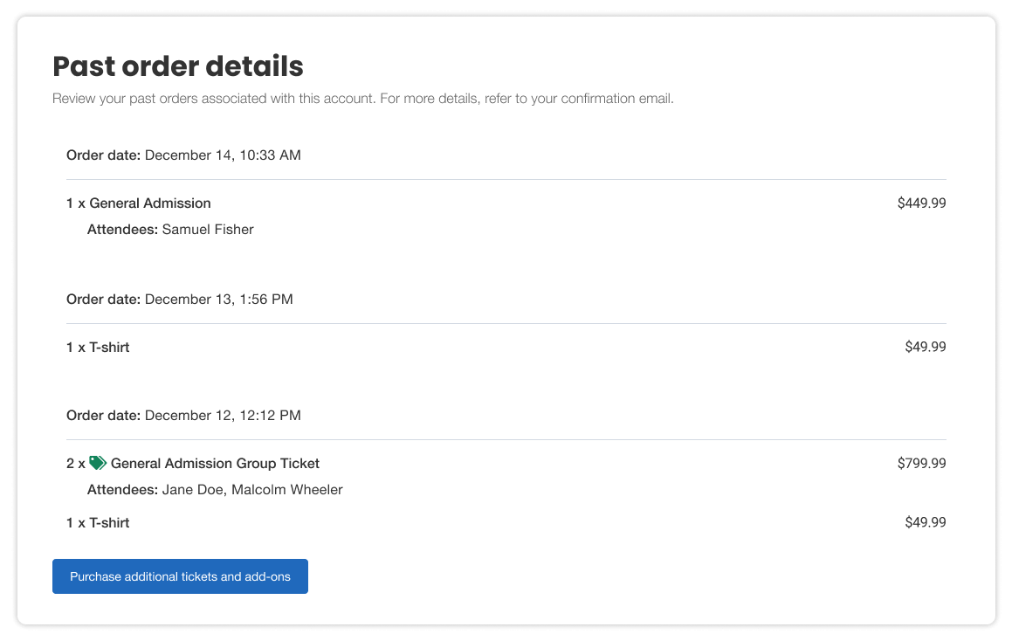Select attendee name Jane Doe
Image resolution: width=1012 pixels, height=641 pixels.
click(193, 490)
